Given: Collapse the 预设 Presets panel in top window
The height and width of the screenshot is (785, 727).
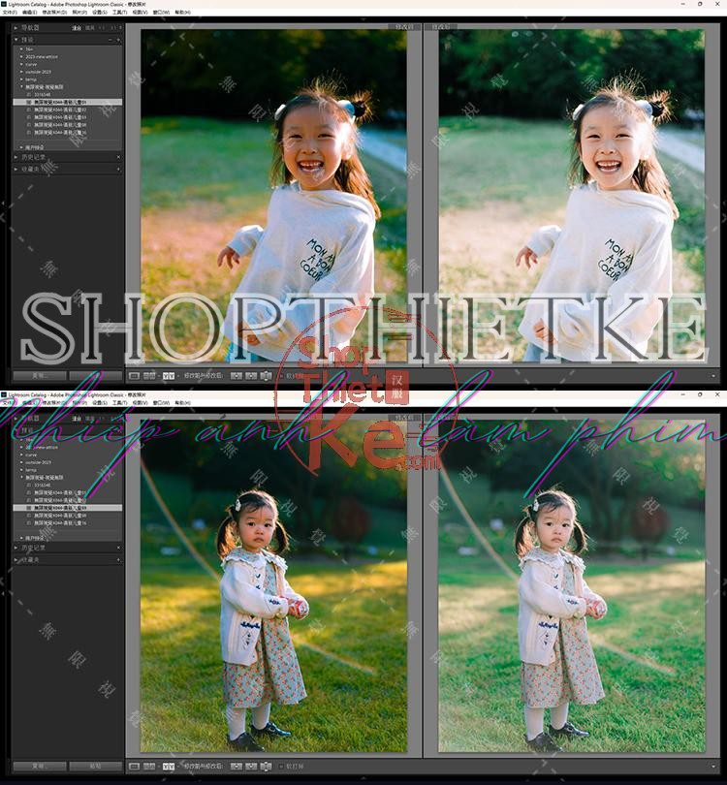Looking at the screenshot, I should click(x=16, y=39).
